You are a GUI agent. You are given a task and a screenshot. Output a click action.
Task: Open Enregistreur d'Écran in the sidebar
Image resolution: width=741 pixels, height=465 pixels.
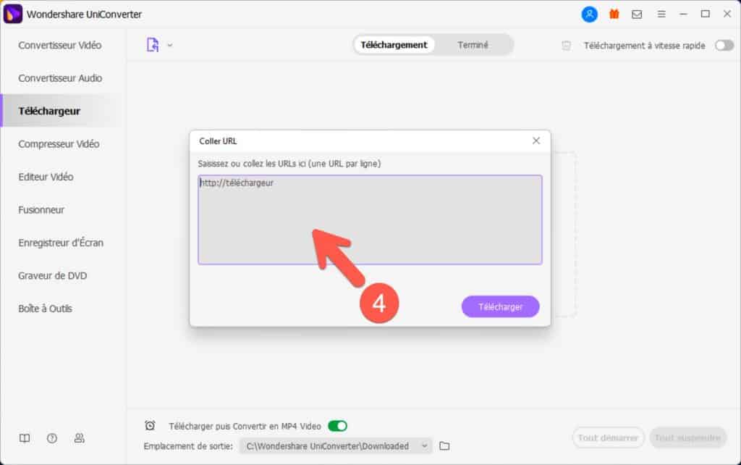point(61,243)
